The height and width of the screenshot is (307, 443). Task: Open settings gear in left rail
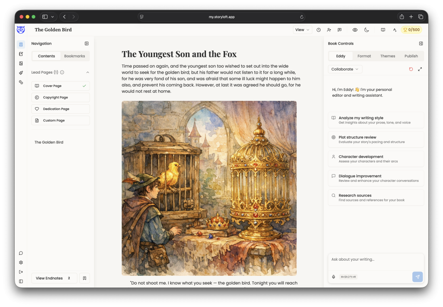tap(21, 262)
